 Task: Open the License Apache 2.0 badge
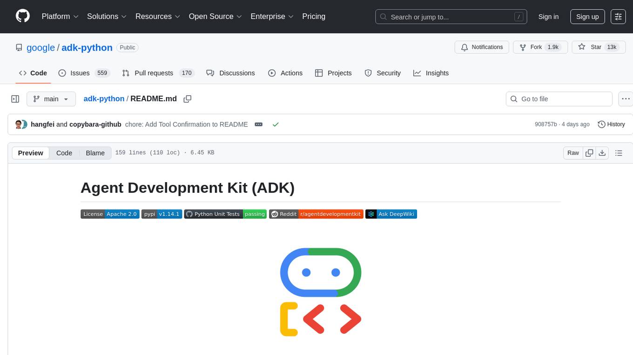pos(110,214)
